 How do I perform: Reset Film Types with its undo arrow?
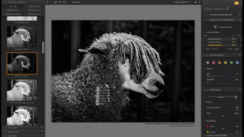tap(240, 90)
